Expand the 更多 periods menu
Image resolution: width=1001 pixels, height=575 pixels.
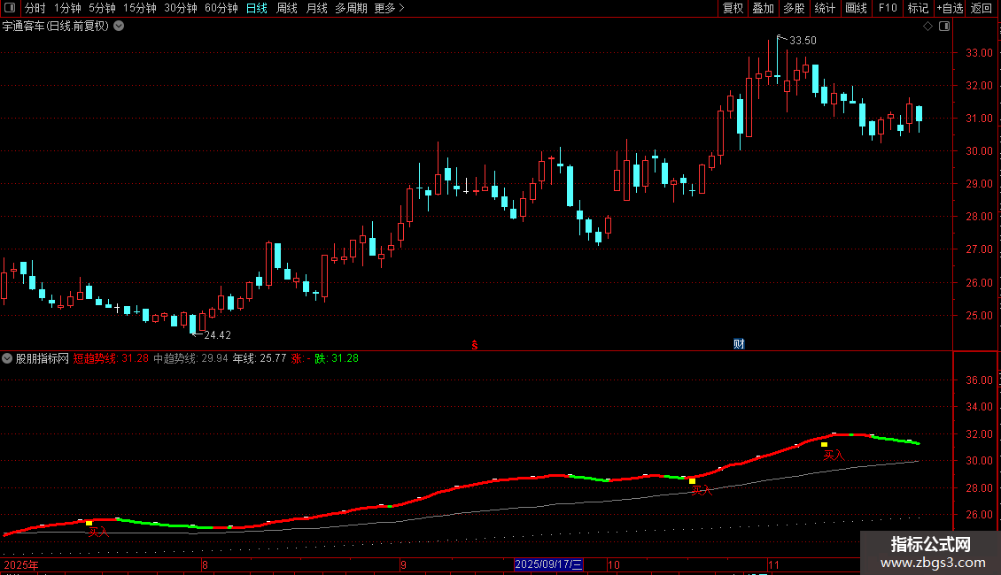pyautogui.click(x=389, y=8)
